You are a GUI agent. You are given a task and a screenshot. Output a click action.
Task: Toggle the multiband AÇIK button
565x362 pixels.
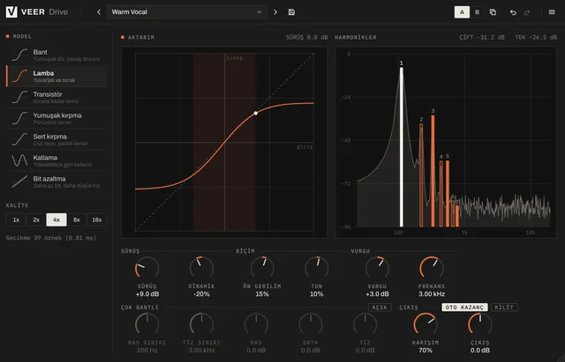(380, 307)
